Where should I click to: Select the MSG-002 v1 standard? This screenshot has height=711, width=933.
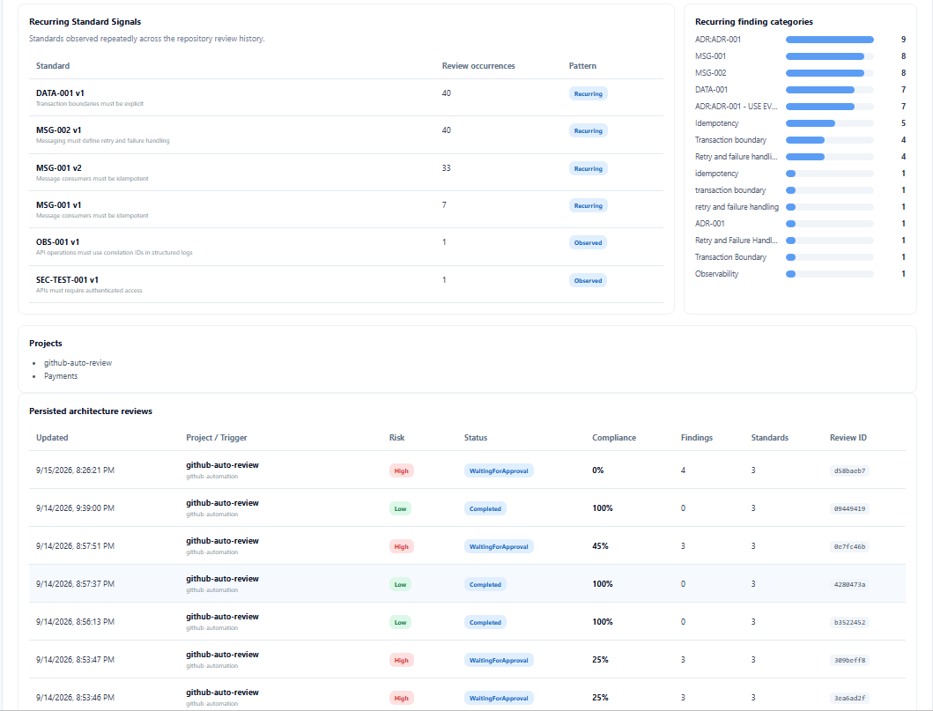click(x=59, y=130)
